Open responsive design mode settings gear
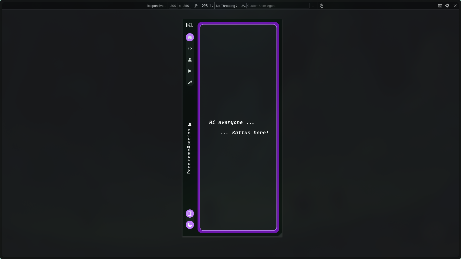This screenshot has height=259, width=461. [447, 6]
